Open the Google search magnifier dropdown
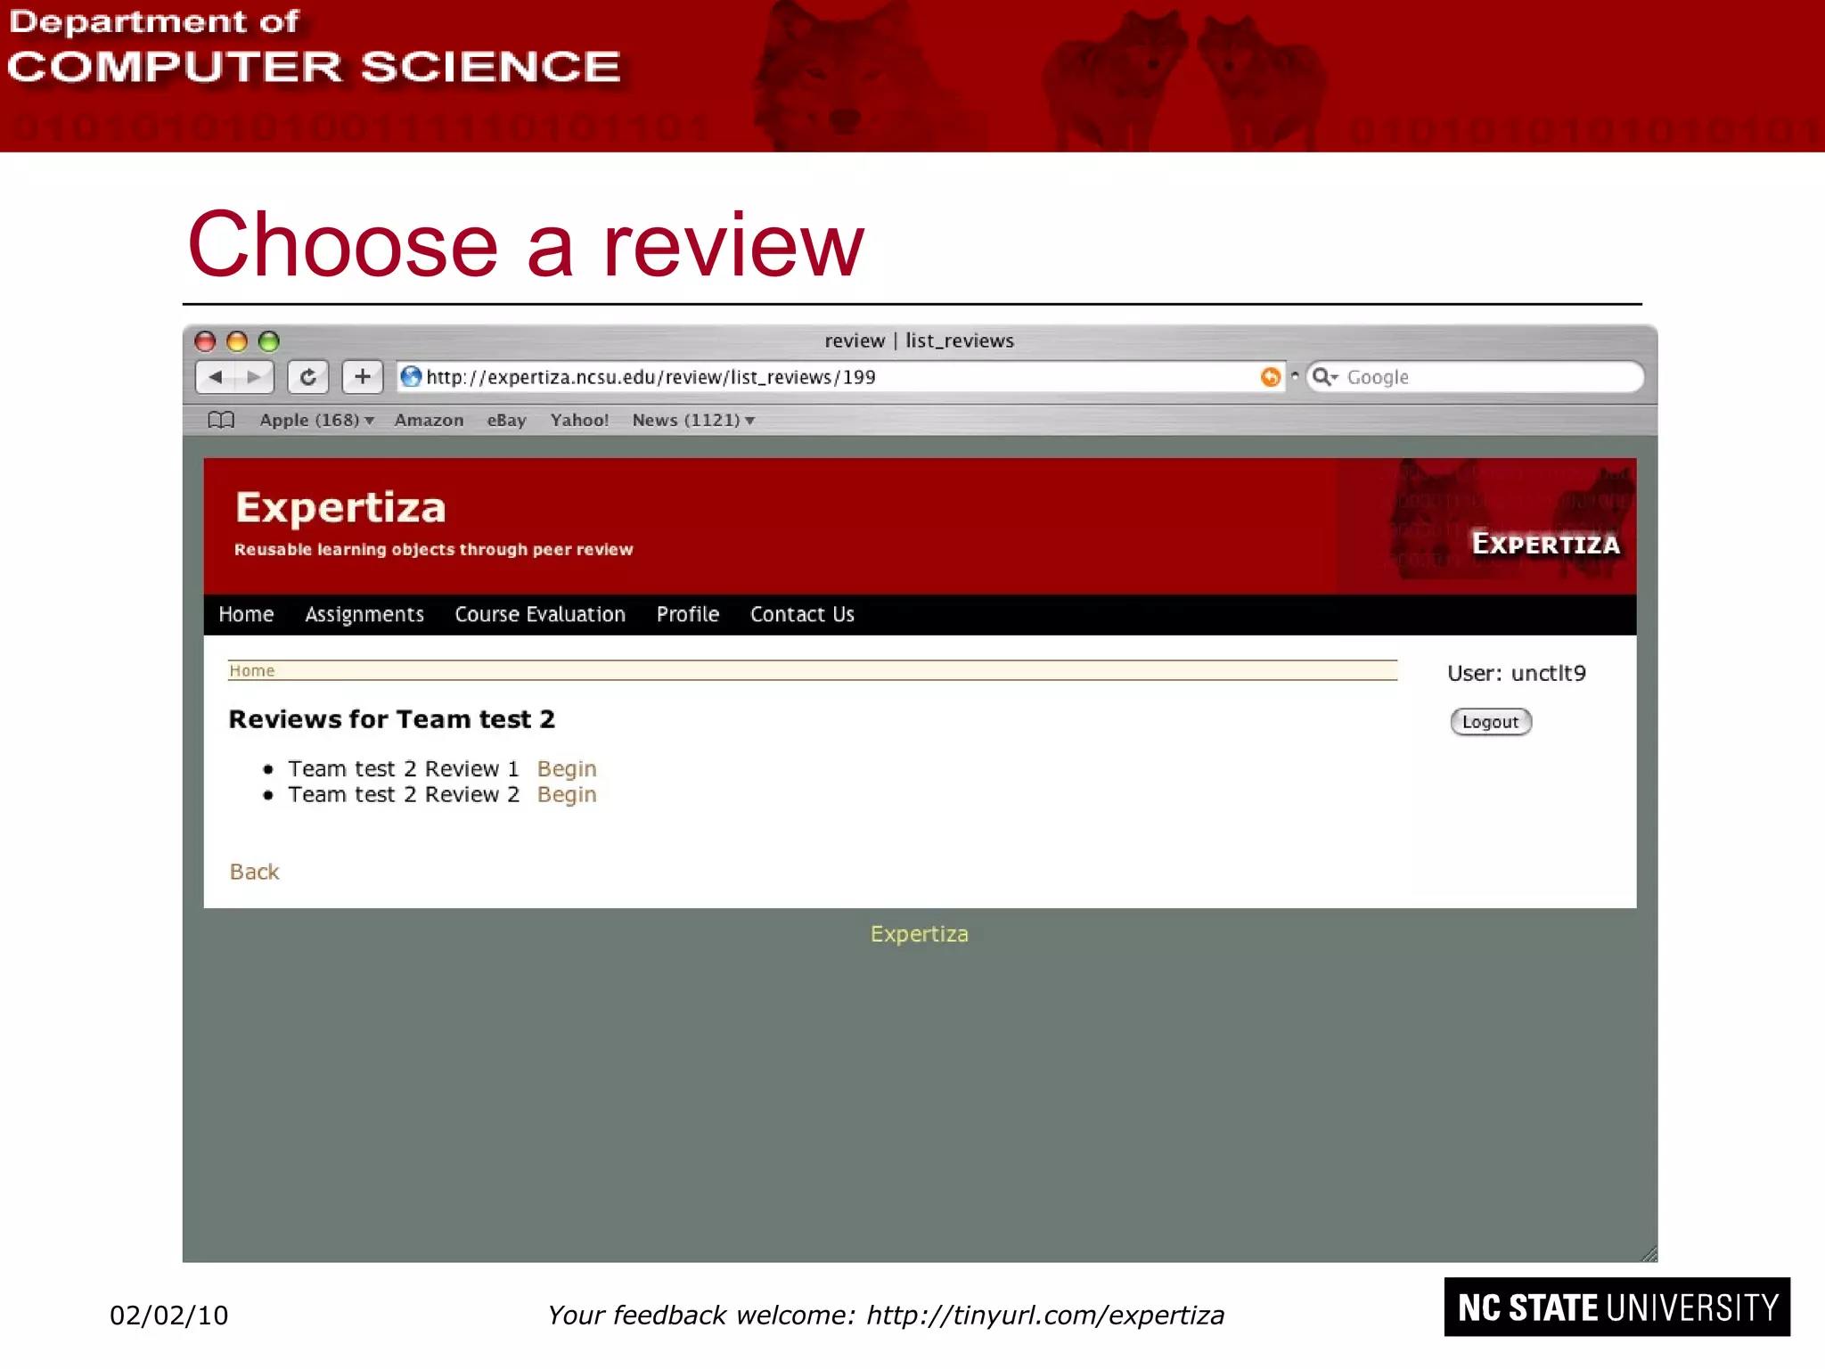The height and width of the screenshot is (1369, 1825). [x=1325, y=377]
